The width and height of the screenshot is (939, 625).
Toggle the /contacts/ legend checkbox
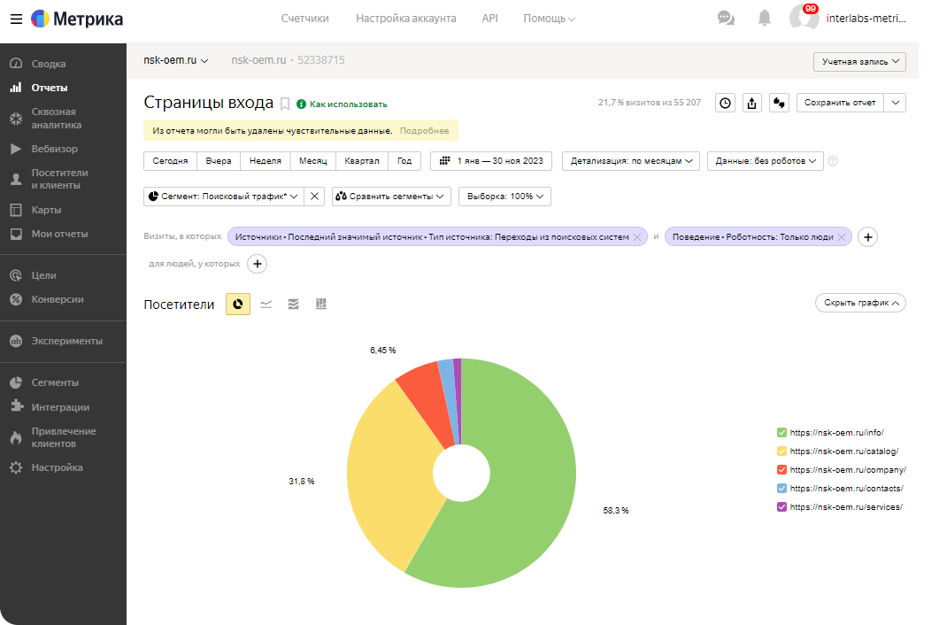click(x=781, y=489)
